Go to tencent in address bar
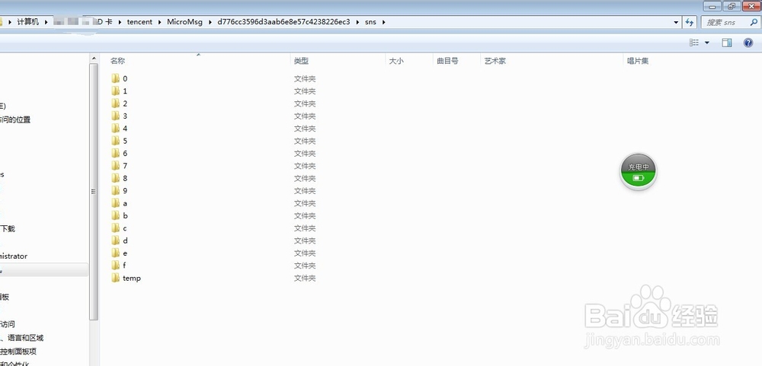The image size is (762, 366). (x=139, y=22)
